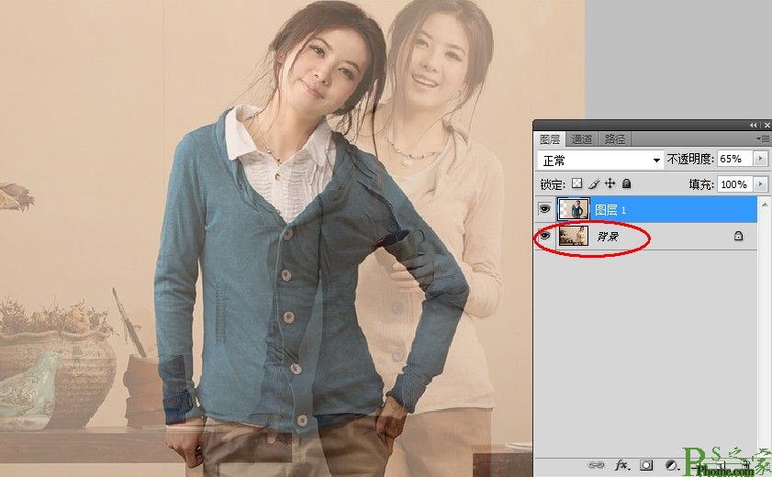Image resolution: width=772 pixels, height=477 pixels.
Task: Toggle lock transparent pixels
Action: tap(577, 183)
